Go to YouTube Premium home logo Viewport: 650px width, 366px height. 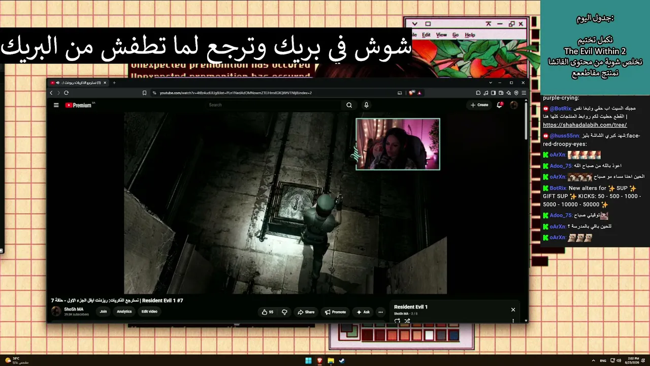(x=78, y=105)
